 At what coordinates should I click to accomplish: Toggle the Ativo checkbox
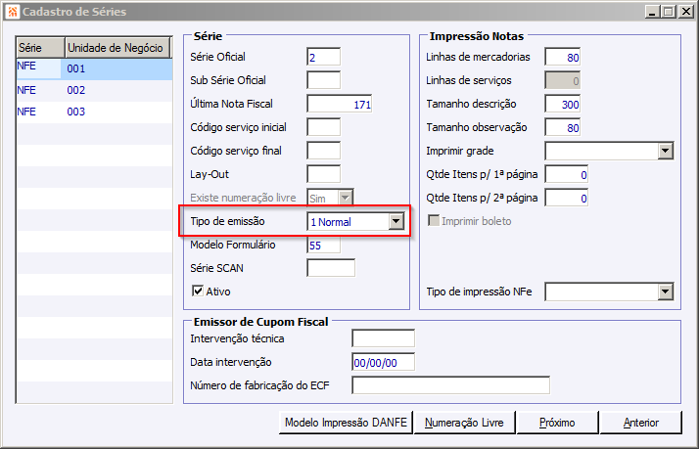click(x=198, y=292)
